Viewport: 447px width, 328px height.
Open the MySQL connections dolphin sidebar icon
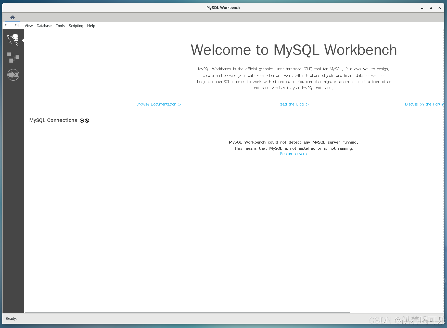[13, 40]
